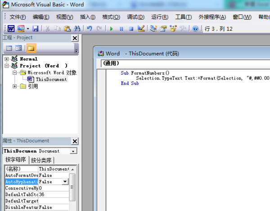Expand the Normal project node
This screenshot has width=270, height=211.
(x=7, y=59)
